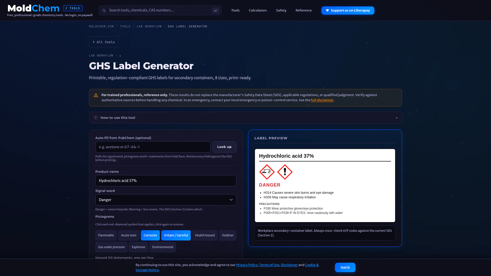Click the P305+P351+P338 precaution line
The width and height of the screenshot is (491, 276).
pos(303,213)
